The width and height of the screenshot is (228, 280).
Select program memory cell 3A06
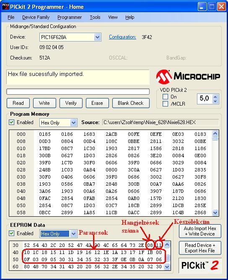pos(45,191)
